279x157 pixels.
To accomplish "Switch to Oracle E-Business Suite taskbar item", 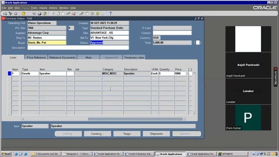I will (139, 154).
